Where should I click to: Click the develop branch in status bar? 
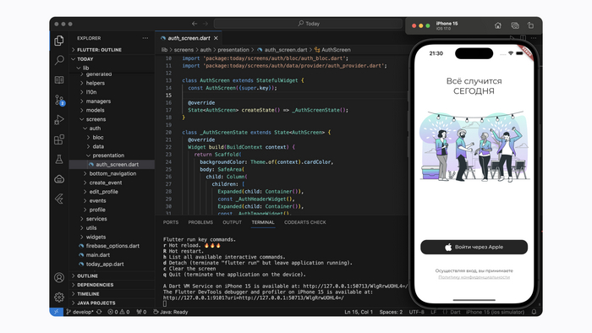point(79,312)
